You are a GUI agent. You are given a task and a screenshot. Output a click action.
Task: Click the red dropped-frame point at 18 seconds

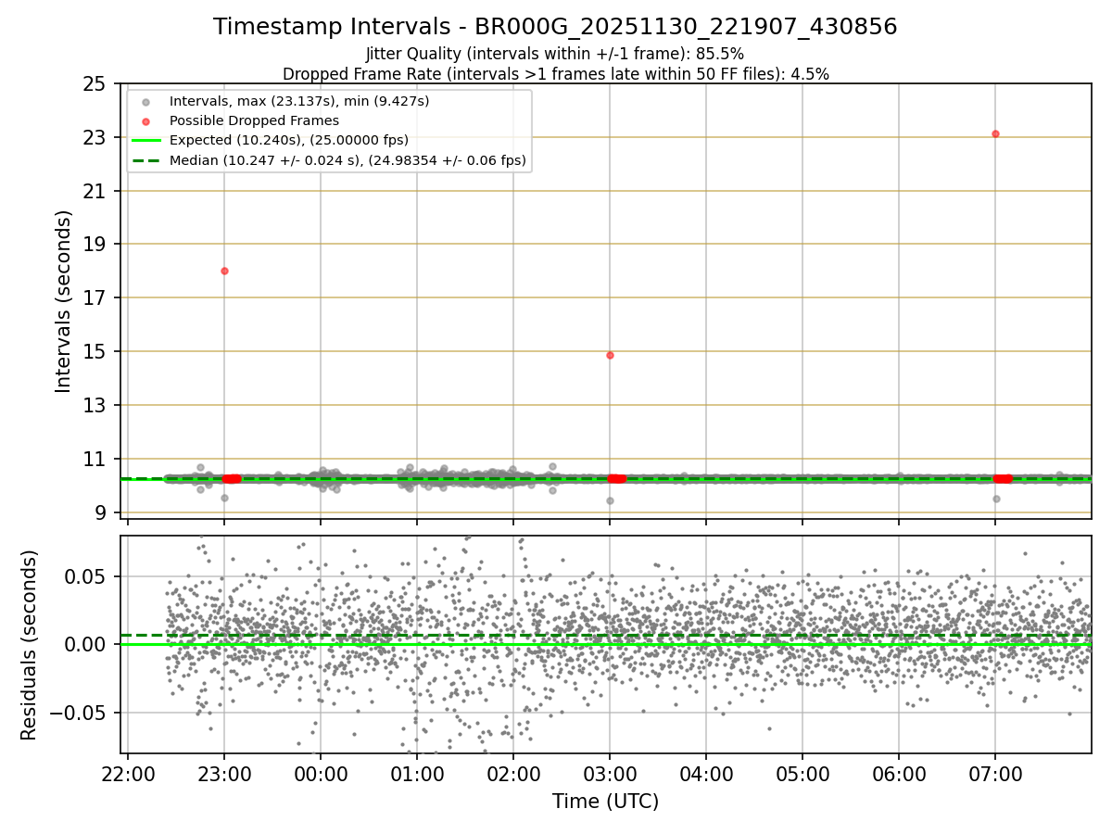point(224,271)
